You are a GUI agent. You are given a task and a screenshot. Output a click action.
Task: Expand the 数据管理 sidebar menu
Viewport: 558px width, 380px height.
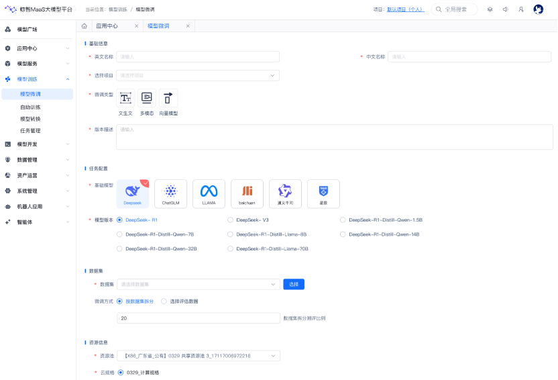68,160
